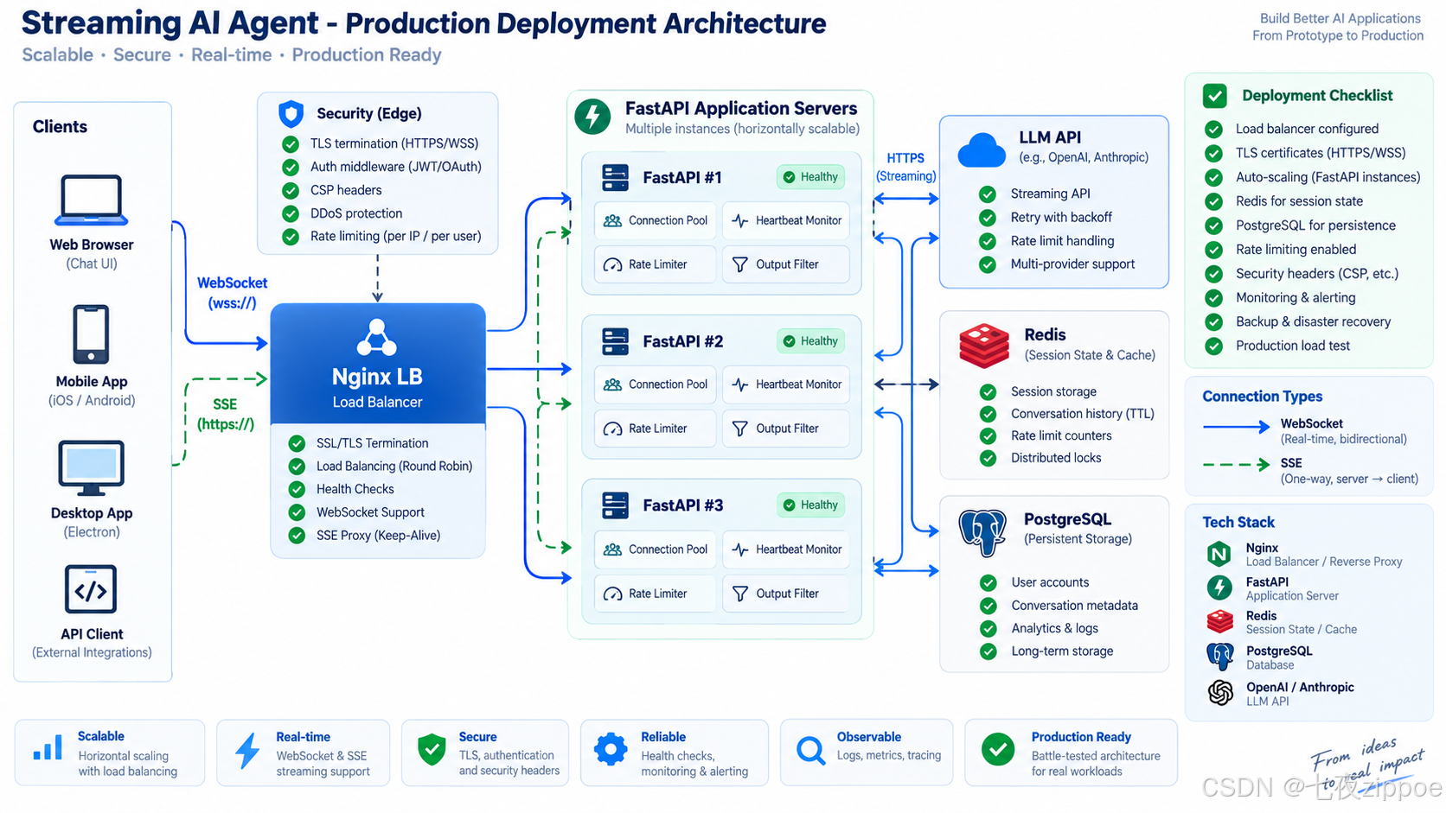Click the PostgreSQL elephant icon
1446x813 pixels.
(x=982, y=531)
